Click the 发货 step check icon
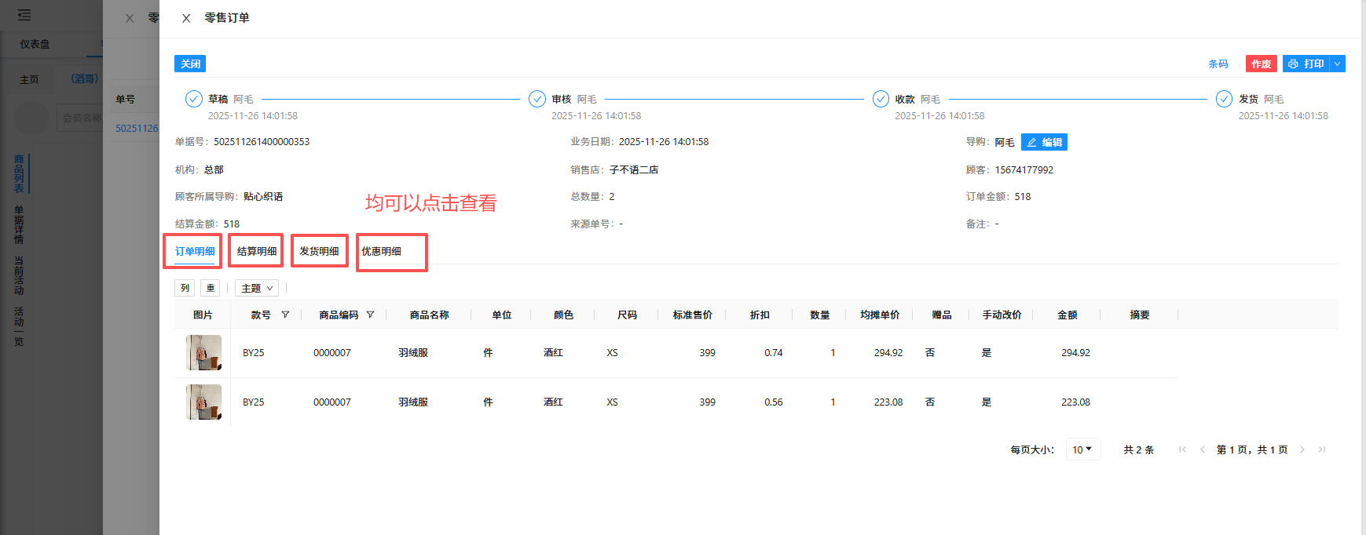The width and height of the screenshot is (1366, 535). (1224, 99)
